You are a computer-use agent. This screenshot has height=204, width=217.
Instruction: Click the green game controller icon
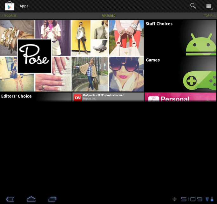pyautogui.click(x=200, y=81)
